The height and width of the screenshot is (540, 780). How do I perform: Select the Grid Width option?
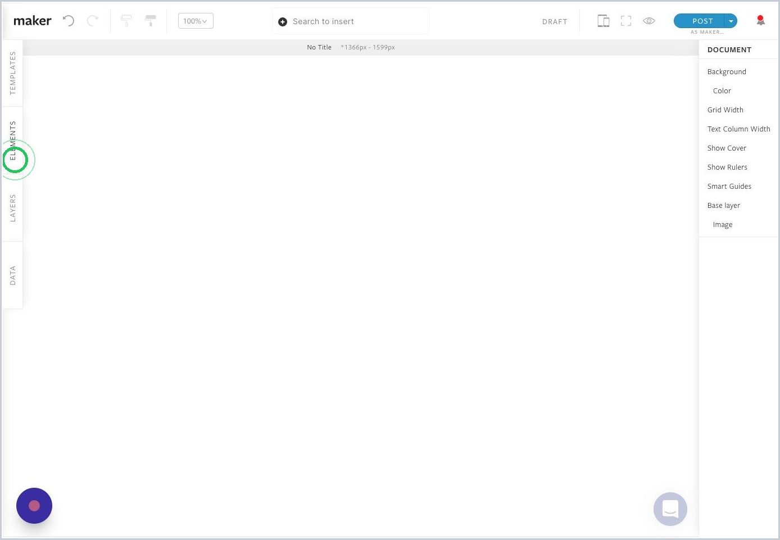point(725,110)
